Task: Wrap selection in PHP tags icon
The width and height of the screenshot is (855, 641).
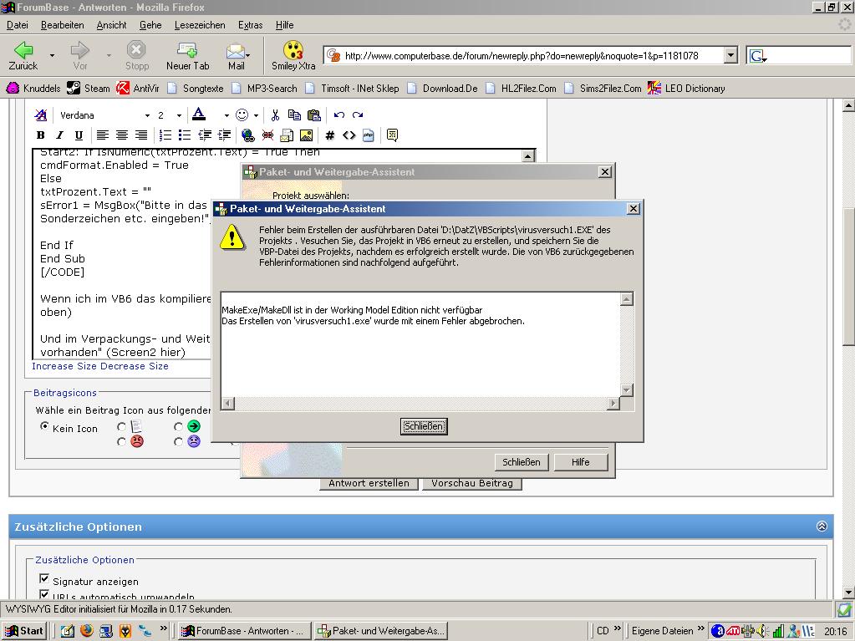Action: [x=369, y=135]
